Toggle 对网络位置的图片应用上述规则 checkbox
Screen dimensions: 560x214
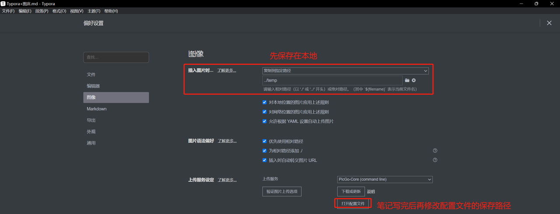point(264,112)
